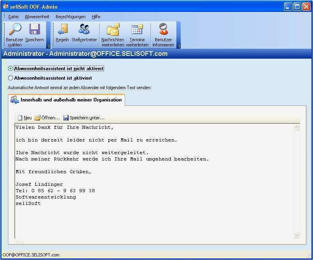Image resolution: width=313 pixels, height=260 pixels.
Task: Click the seliSoft OOF-Admin title bar icon
Action: click(x=6, y=6)
